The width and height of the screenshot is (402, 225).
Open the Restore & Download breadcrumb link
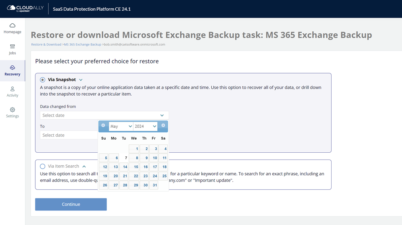(x=46, y=44)
